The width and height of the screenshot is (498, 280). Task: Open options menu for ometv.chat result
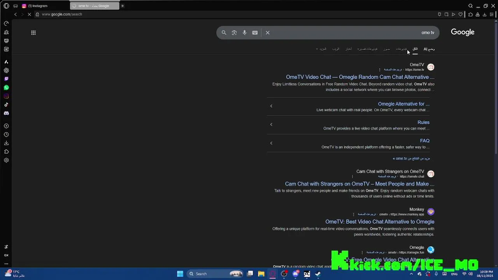pos(352,177)
